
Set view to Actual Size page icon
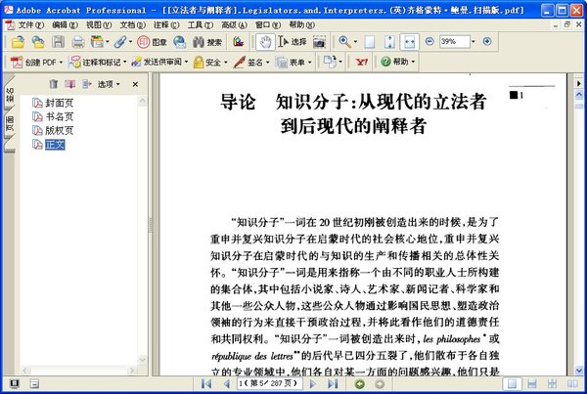coord(370,42)
